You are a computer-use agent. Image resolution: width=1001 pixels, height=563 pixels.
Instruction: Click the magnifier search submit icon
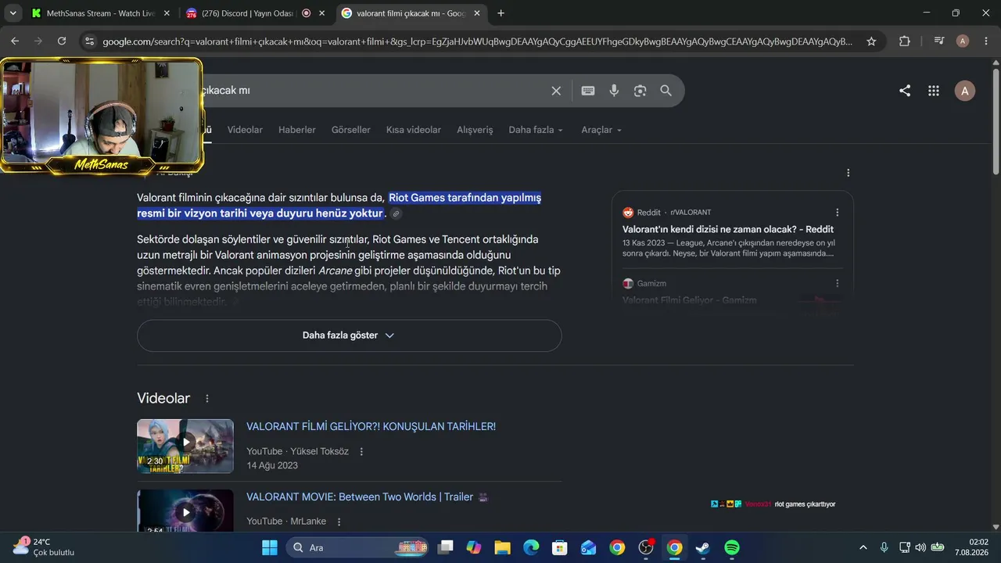pos(666,91)
